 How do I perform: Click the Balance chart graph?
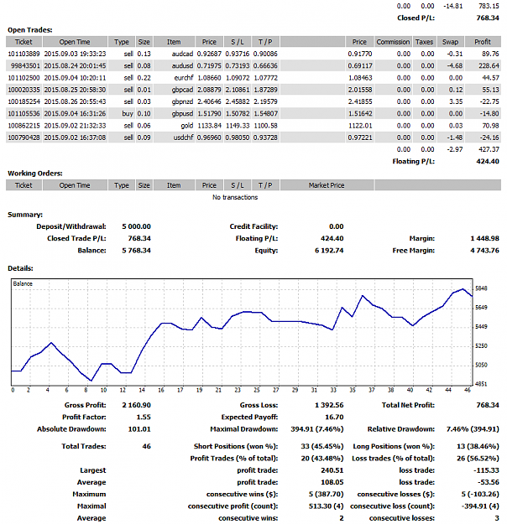click(242, 332)
